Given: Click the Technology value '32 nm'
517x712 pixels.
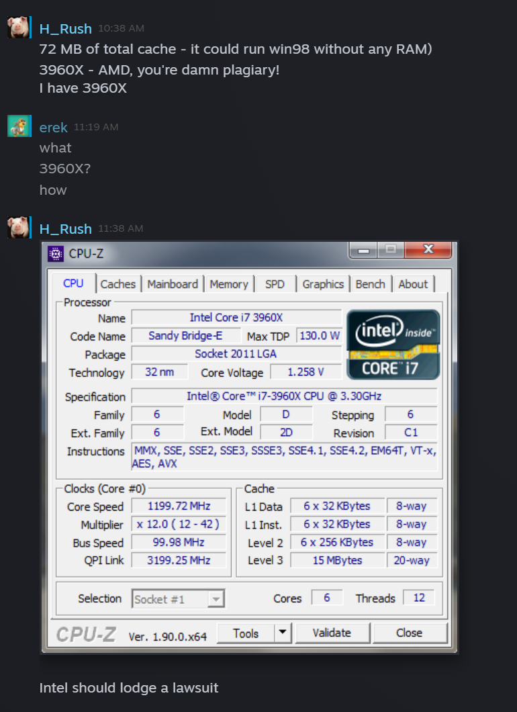Looking at the screenshot, I should click(x=159, y=372).
